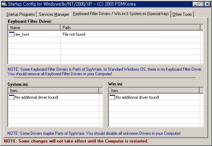Select "No additional driver found!" text under Win.ini
This screenshot has width=212, height=146.
pos(137,97)
